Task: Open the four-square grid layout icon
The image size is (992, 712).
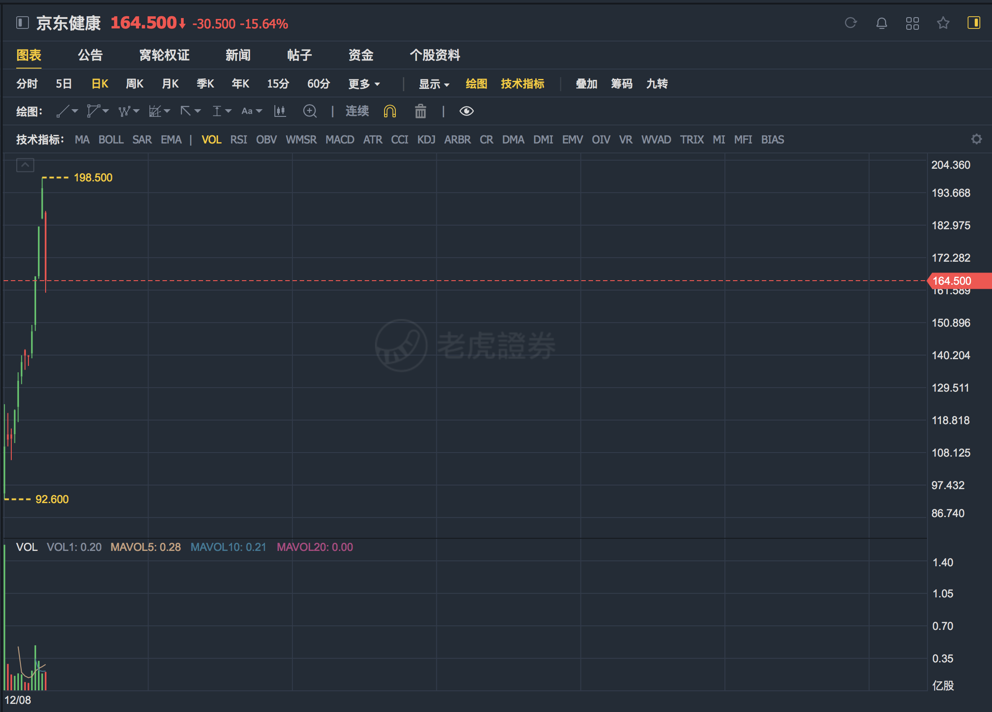Action: click(913, 23)
